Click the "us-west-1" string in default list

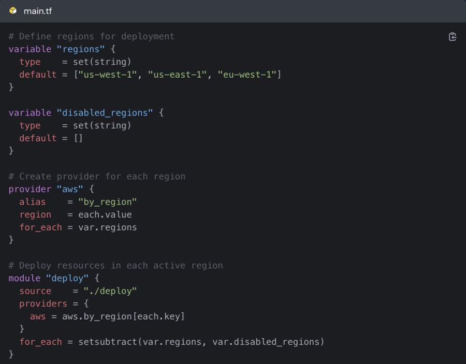pos(107,75)
